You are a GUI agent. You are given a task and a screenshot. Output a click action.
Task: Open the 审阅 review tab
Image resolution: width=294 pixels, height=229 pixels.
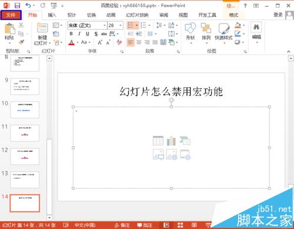click(x=163, y=15)
